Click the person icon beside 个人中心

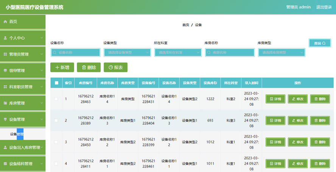coord(5,38)
